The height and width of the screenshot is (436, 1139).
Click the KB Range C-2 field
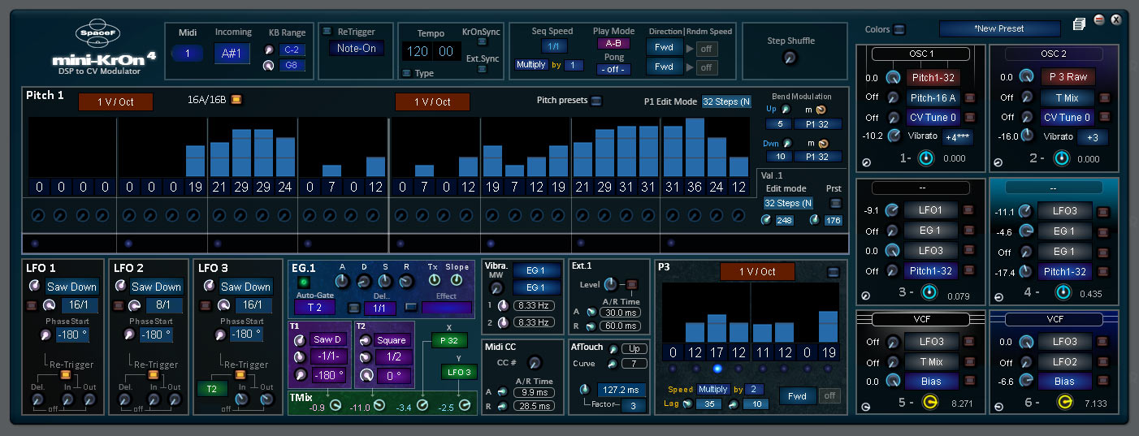pos(291,50)
